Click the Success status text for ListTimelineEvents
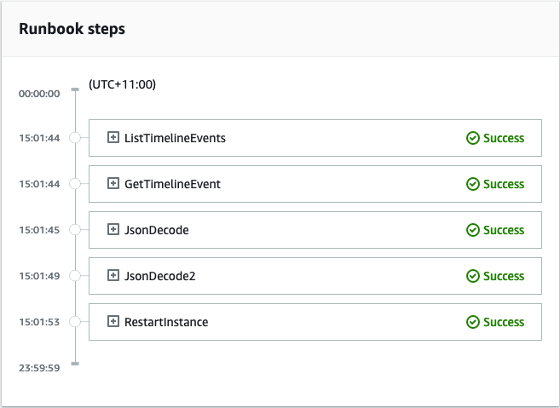The height and width of the screenshot is (408, 560). 504,138
